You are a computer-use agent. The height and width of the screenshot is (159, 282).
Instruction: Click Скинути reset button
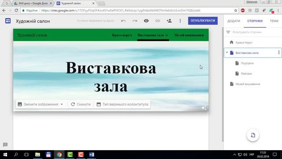tap(81, 104)
